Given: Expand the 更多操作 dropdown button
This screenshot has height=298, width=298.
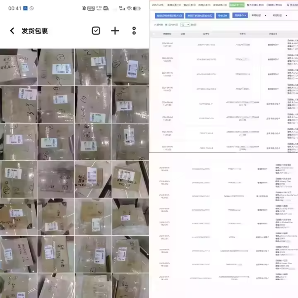Looking at the screenshot, I should (240, 15).
